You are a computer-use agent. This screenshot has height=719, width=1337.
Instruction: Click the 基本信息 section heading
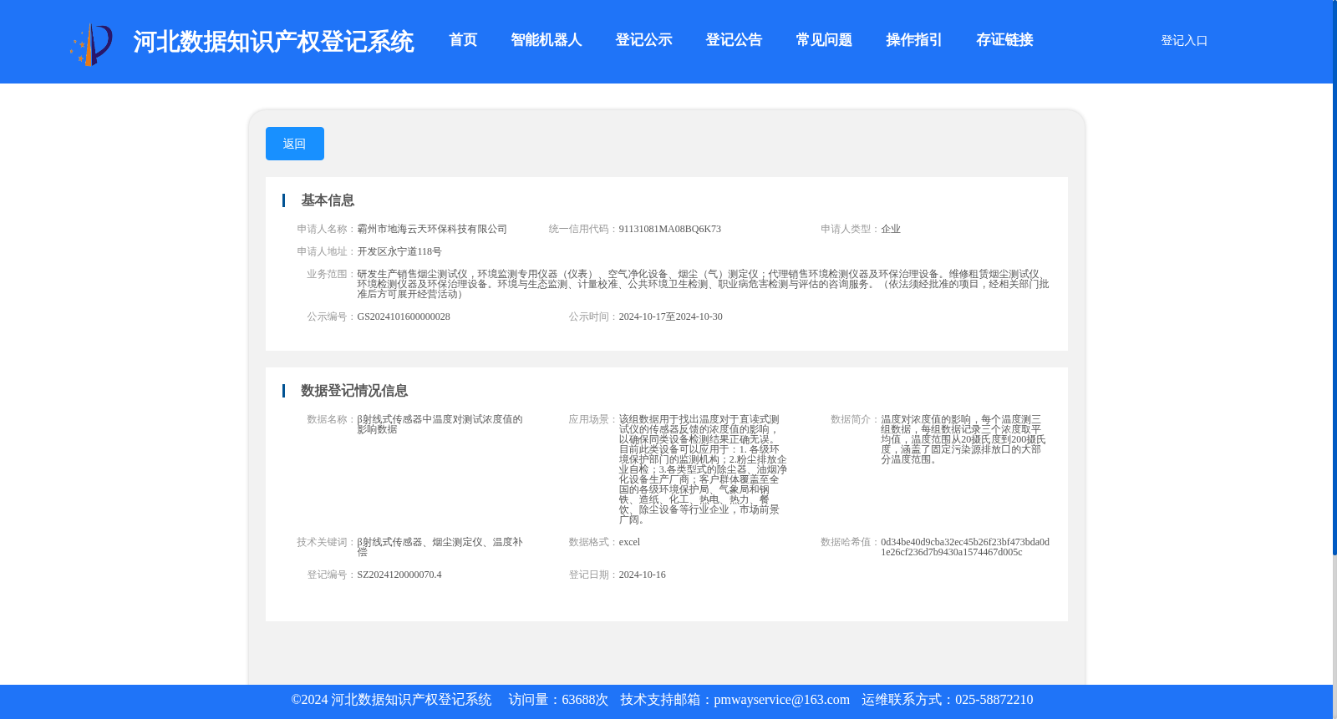point(328,200)
